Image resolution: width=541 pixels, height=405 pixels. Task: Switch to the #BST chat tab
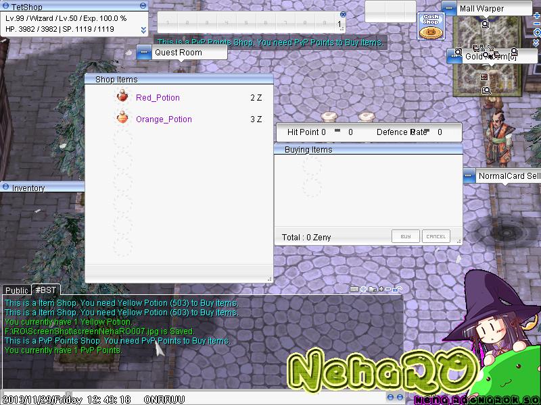tap(46, 290)
